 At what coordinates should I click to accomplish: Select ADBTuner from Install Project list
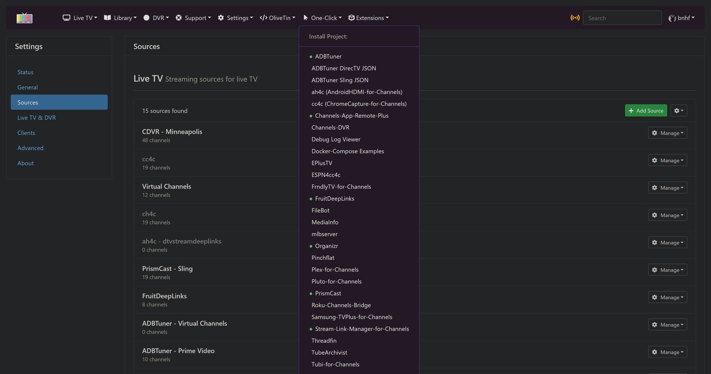pos(328,56)
